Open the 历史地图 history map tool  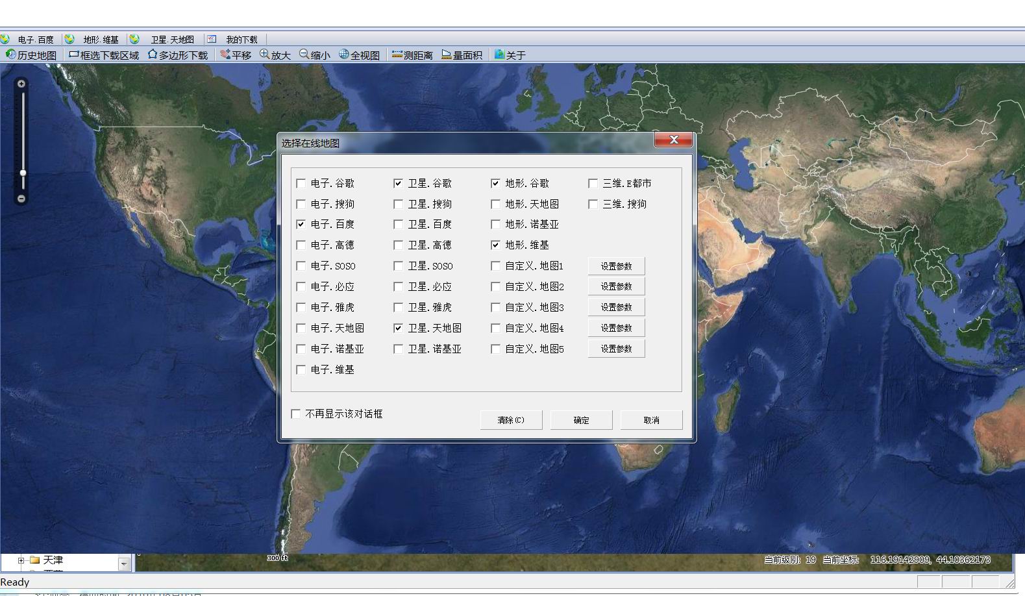pyautogui.click(x=31, y=55)
